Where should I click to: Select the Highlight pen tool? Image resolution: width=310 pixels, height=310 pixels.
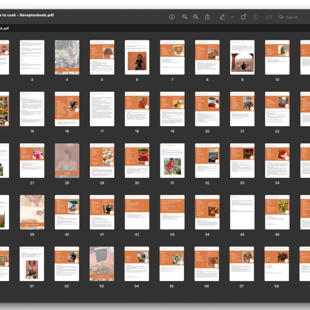222,17
